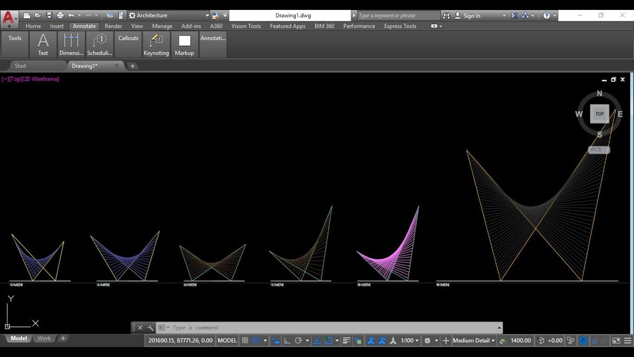Toggle 2D object snap in status bar
634x357 pixels.
pyautogui.click(x=328, y=341)
